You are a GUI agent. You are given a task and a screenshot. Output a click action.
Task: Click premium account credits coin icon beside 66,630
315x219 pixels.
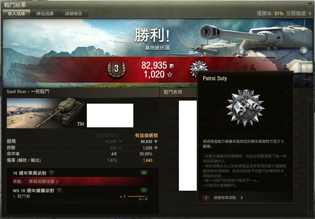(x=156, y=141)
